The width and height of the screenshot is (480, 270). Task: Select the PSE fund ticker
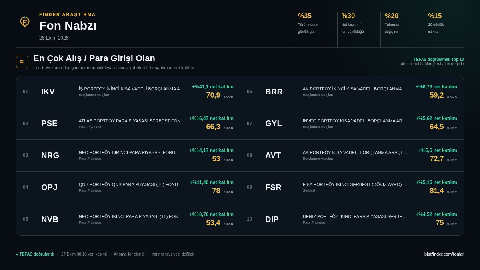point(49,123)
